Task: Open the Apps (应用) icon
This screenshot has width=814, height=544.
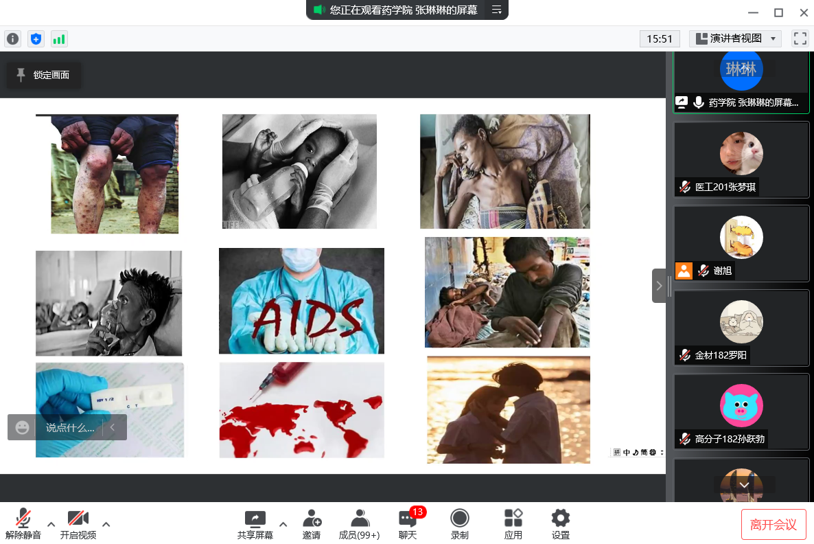Action: point(513,524)
